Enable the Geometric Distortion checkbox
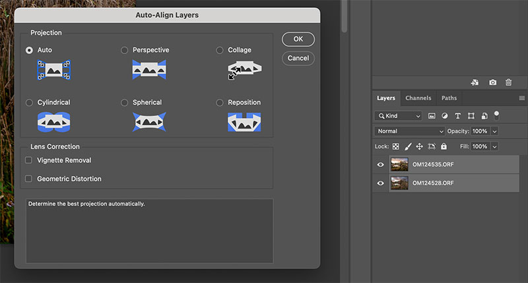 (x=28, y=178)
